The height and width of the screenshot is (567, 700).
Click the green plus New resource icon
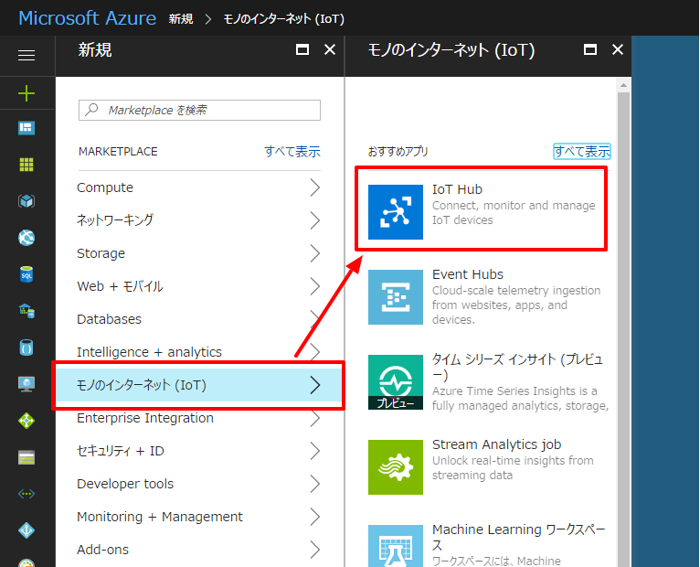(x=27, y=93)
